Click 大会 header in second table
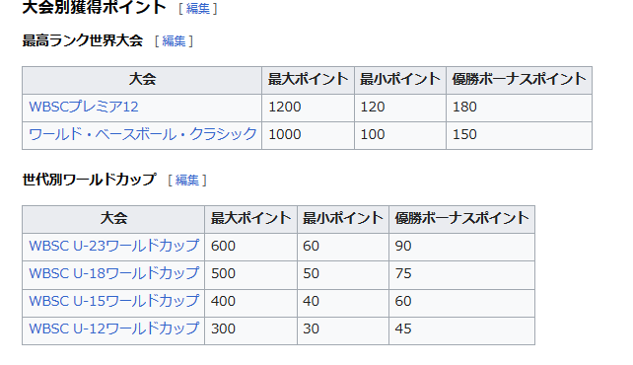This screenshot has width=633, height=365. point(113,219)
